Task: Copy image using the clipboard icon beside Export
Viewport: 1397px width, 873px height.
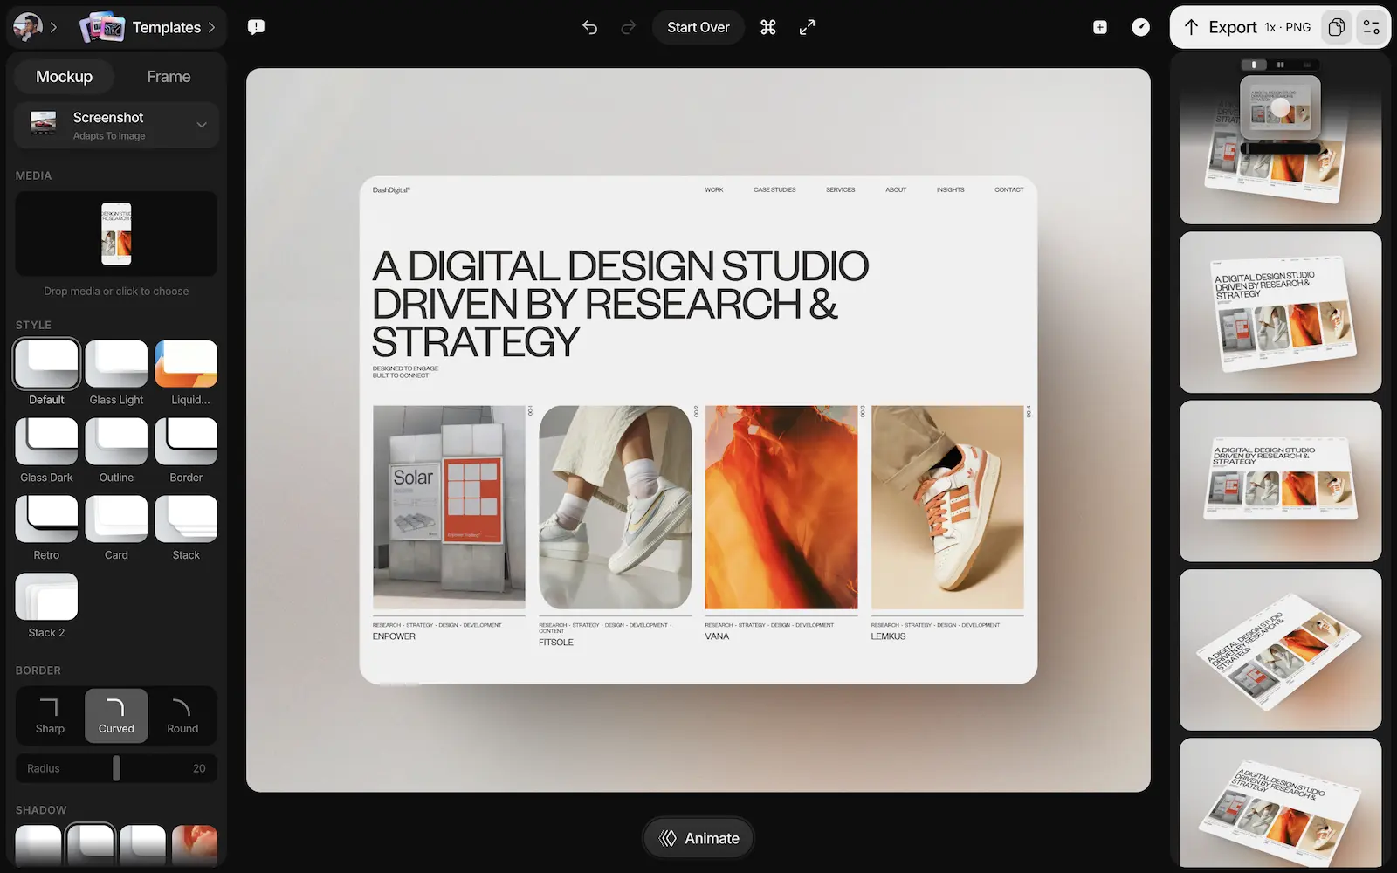Action: (x=1336, y=27)
